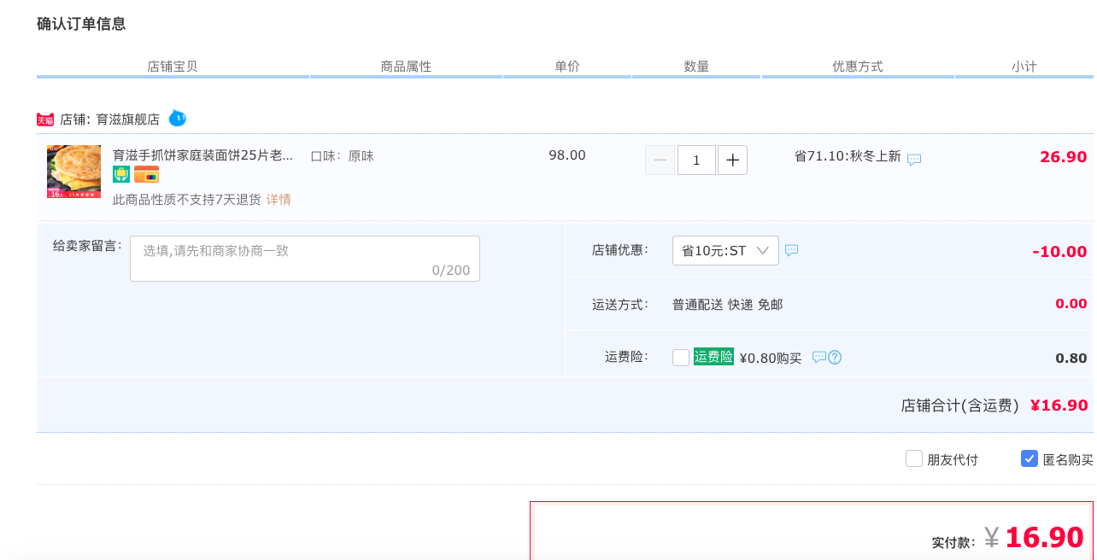Click the 单价 column header
This screenshot has width=1097, height=560.
click(x=567, y=66)
